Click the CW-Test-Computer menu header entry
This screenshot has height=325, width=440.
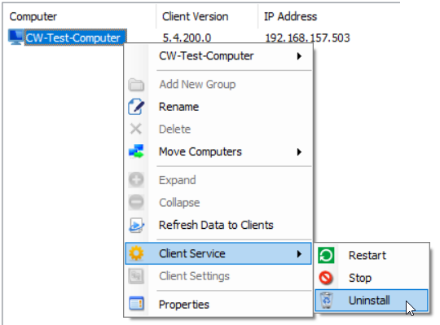point(218,56)
